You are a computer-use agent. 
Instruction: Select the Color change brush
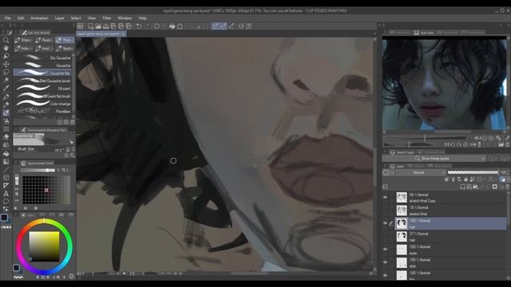(x=43, y=104)
